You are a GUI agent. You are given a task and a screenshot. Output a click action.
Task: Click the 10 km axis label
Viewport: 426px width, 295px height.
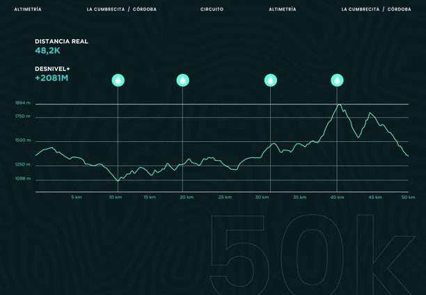click(116, 197)
